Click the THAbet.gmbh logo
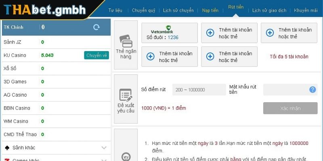 (x=44, y=9)
